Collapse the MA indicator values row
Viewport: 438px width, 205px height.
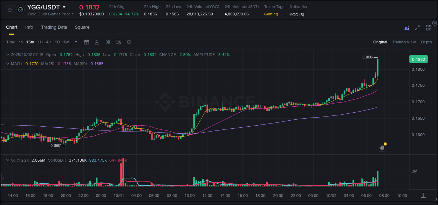point(8,64)
